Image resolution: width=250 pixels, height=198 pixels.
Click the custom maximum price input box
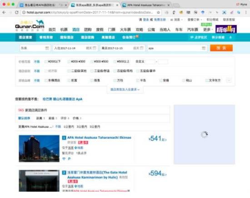click(163, 61)
